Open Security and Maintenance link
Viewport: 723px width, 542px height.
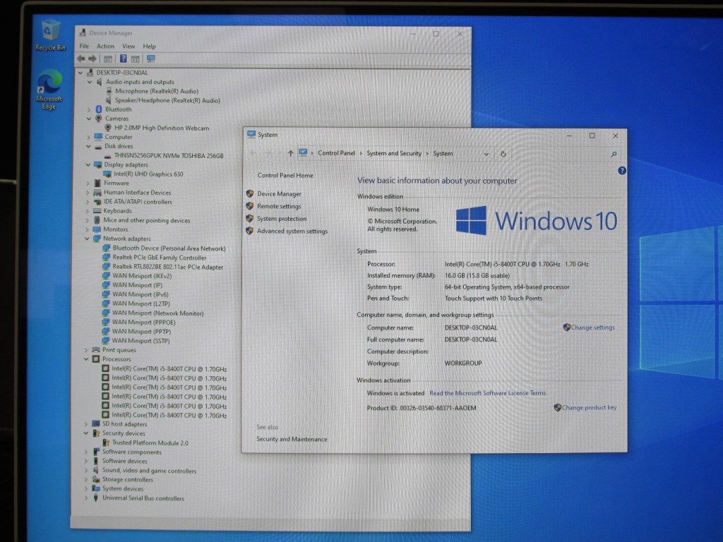pos(292,439)
